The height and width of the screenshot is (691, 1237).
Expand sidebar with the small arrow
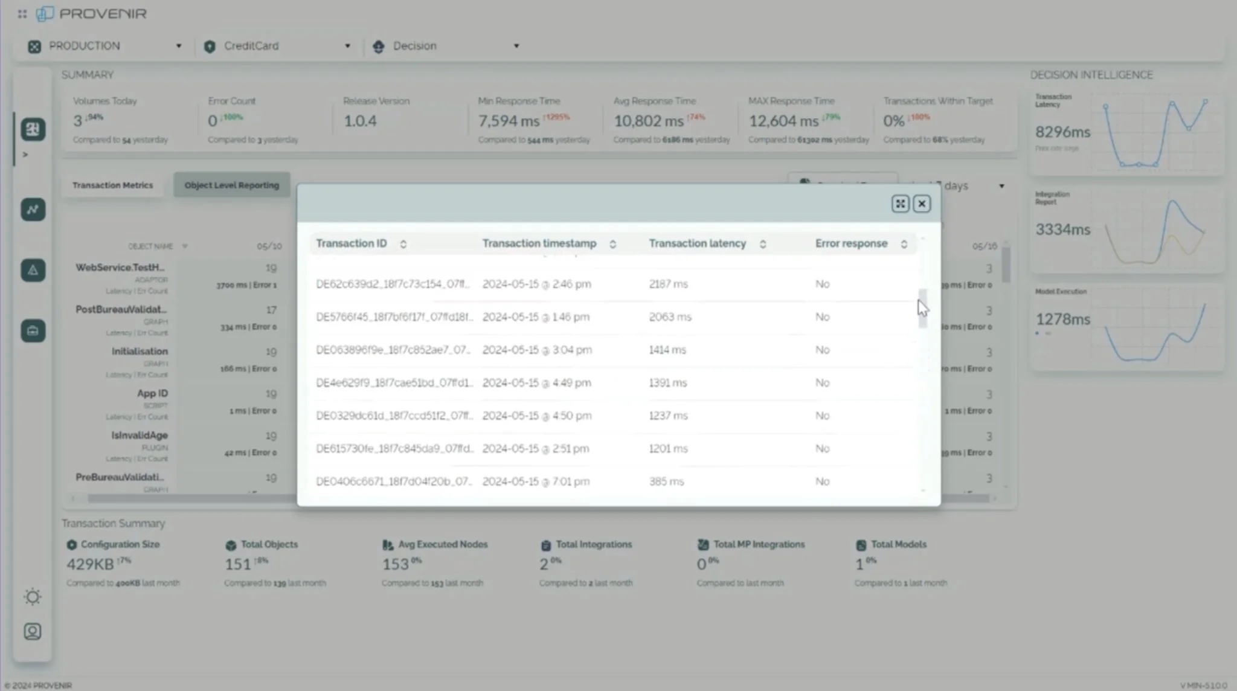coord(25,155)
